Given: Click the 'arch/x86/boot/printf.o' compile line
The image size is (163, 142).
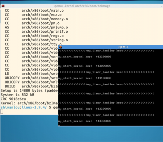Looking at the screenshot, I should [36, 32].
